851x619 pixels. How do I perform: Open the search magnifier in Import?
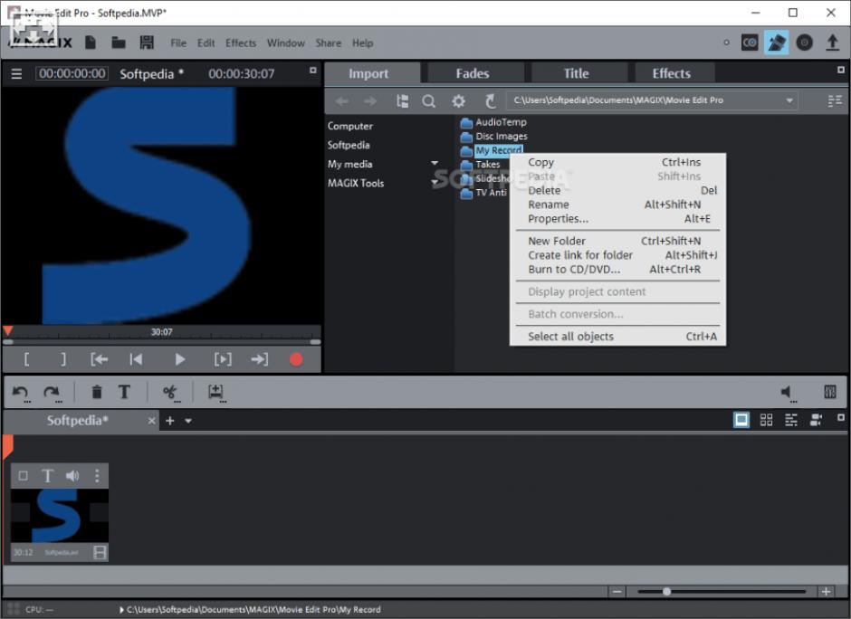(429, 101)
